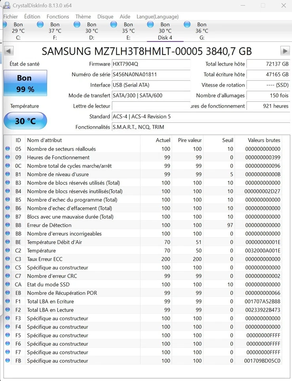
Task: Click status orb for attribute B7
Action: click(x=8, y=216)
